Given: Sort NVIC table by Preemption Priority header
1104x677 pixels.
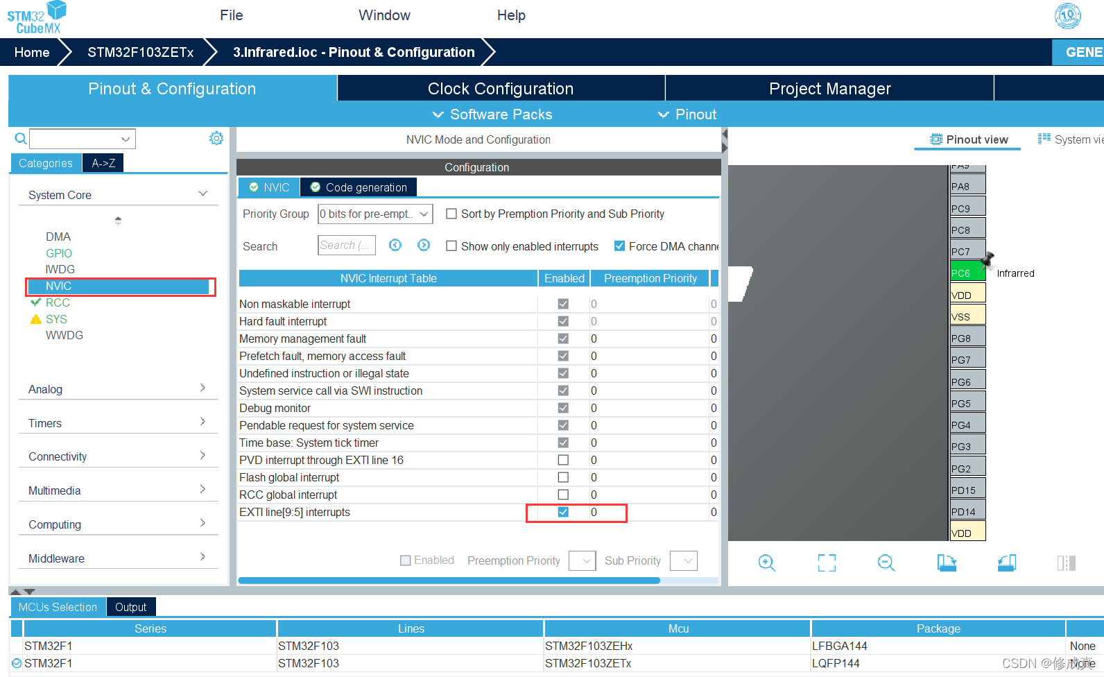Looking at the screenshot, I should click(x=650, y=278).
